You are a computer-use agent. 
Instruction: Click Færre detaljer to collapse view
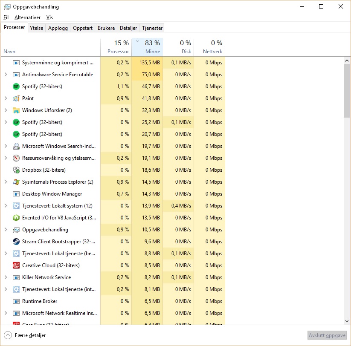[25, 335]
